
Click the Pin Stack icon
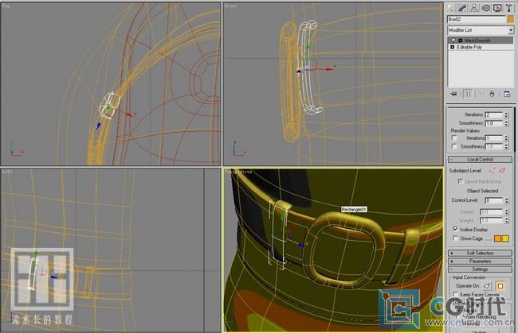point(453,93)
